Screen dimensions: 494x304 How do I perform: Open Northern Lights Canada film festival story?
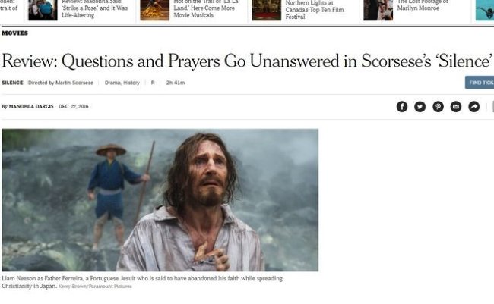(315, 9)
